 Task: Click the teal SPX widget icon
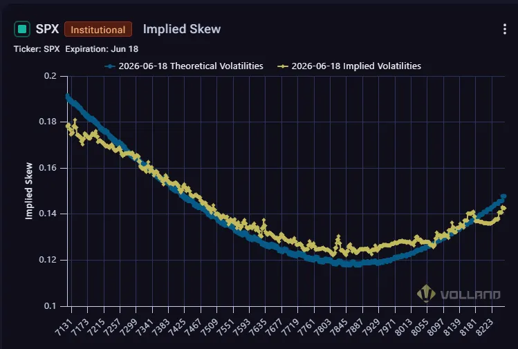coord(22,29)
